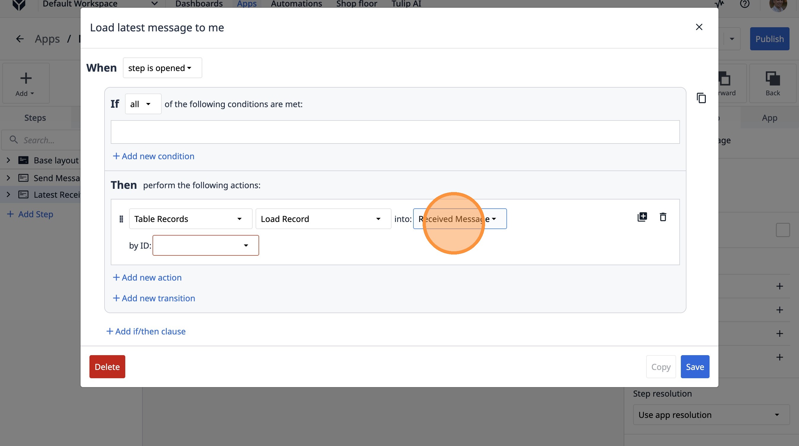
Task: Open the empty by ID dropdown
Action: (206, 245)
